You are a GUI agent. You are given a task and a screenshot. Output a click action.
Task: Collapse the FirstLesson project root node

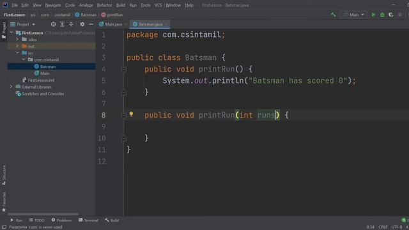coord(12,33)
